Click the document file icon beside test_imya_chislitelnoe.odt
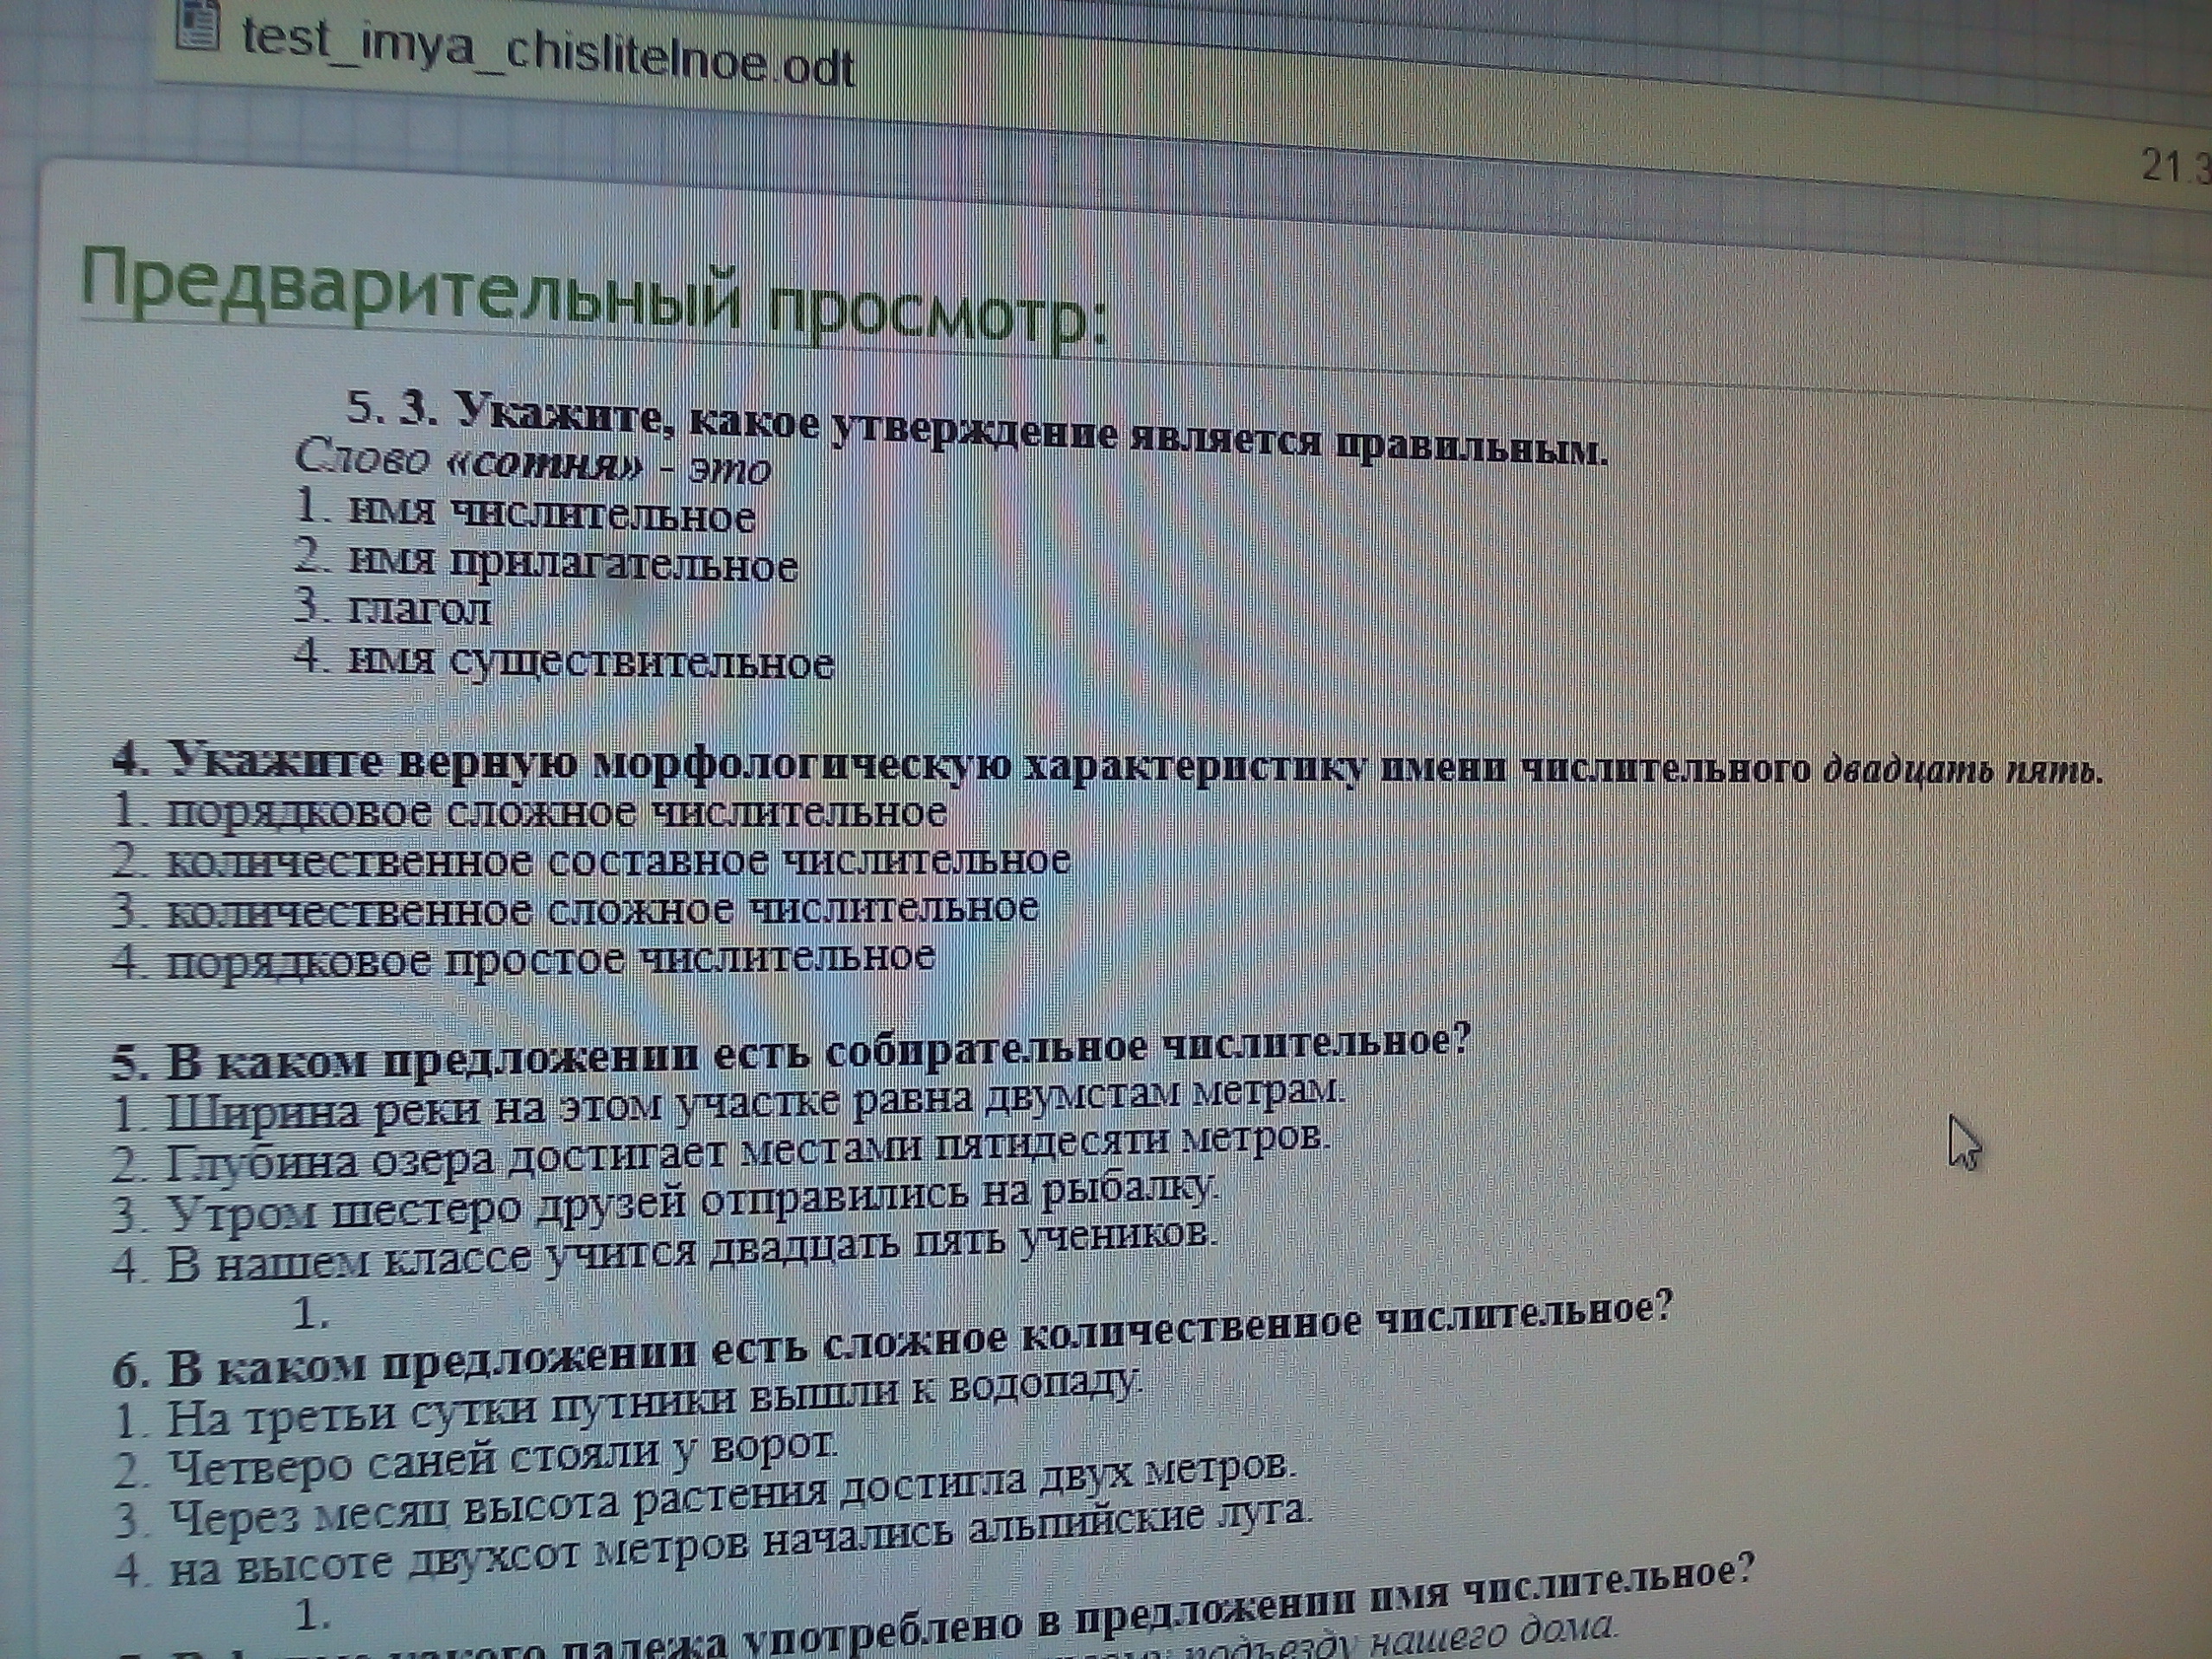The height and width of the screenshot is (1659, 2212). 197,24
